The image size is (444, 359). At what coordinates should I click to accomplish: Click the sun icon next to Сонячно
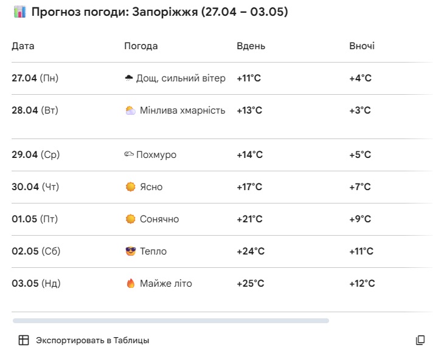(130, 219)
